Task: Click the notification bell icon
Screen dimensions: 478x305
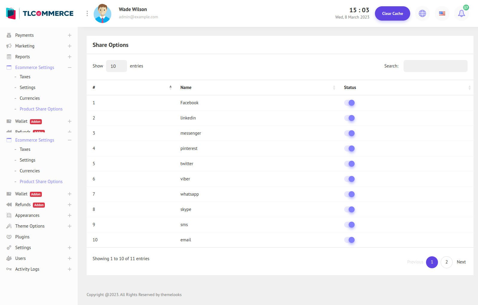Action: pos(461,13)
